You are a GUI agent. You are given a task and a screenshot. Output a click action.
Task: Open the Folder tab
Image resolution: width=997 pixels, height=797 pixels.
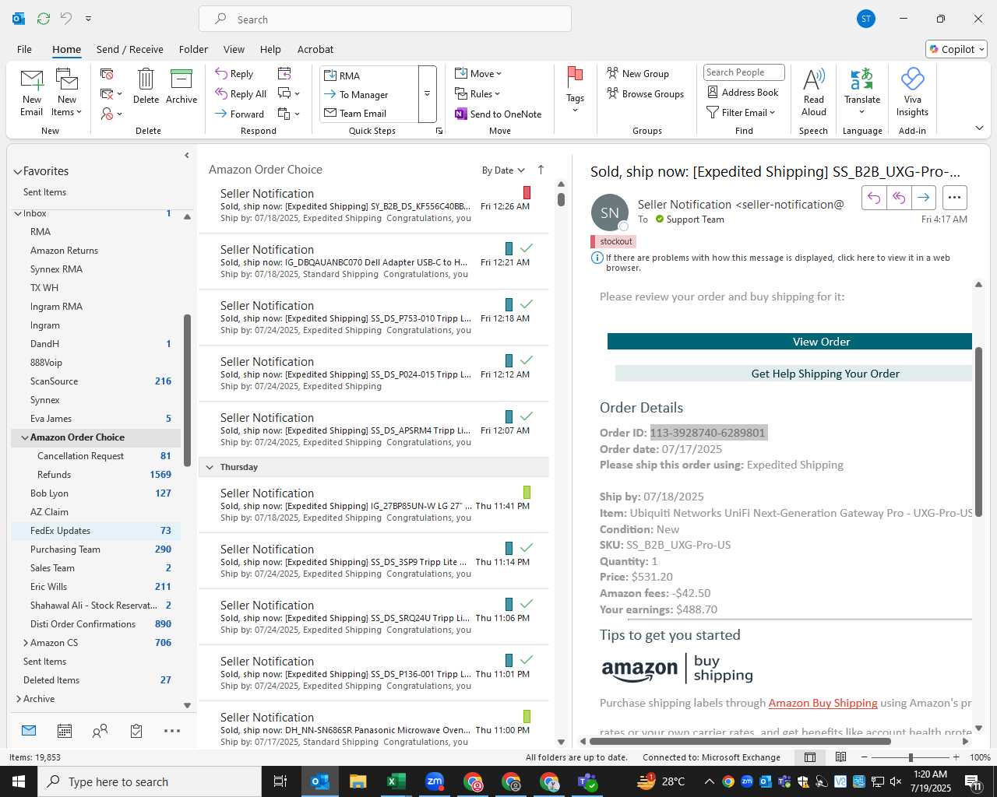193,49
